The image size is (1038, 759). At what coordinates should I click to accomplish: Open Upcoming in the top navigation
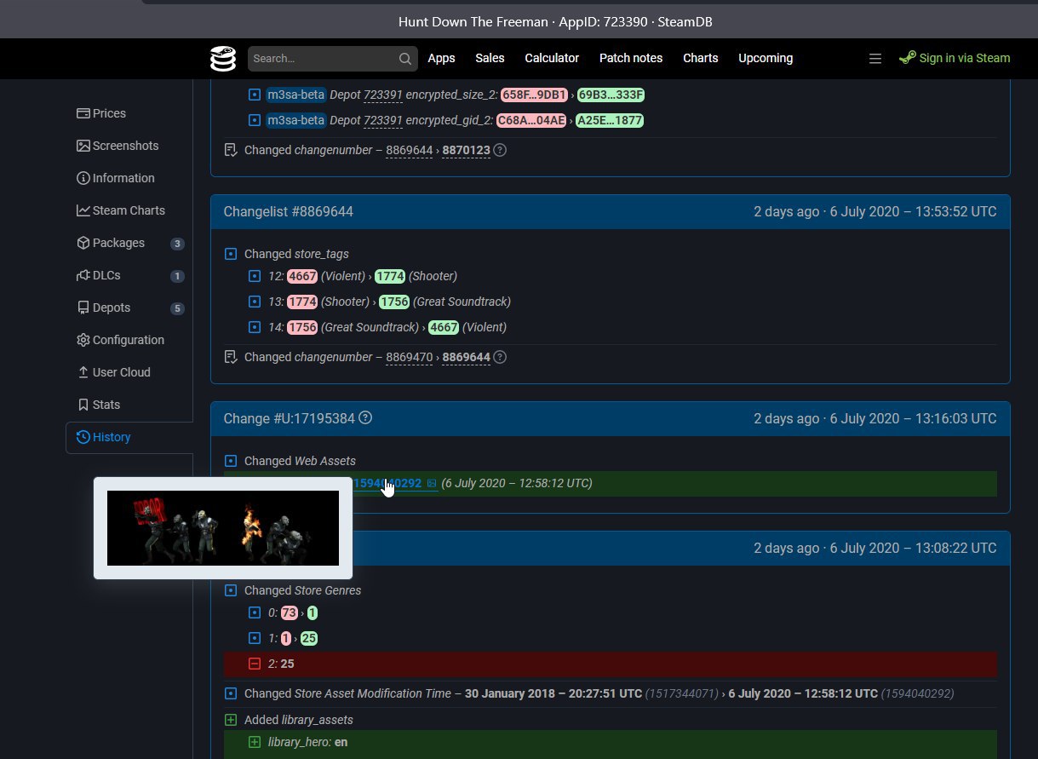pos(766,58)
